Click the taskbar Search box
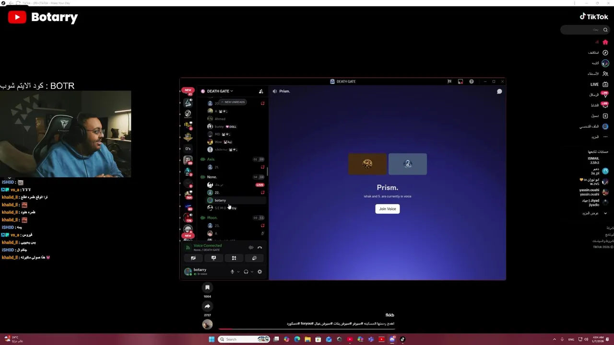The width and height of the screenshot is (614, 345). 244,339
